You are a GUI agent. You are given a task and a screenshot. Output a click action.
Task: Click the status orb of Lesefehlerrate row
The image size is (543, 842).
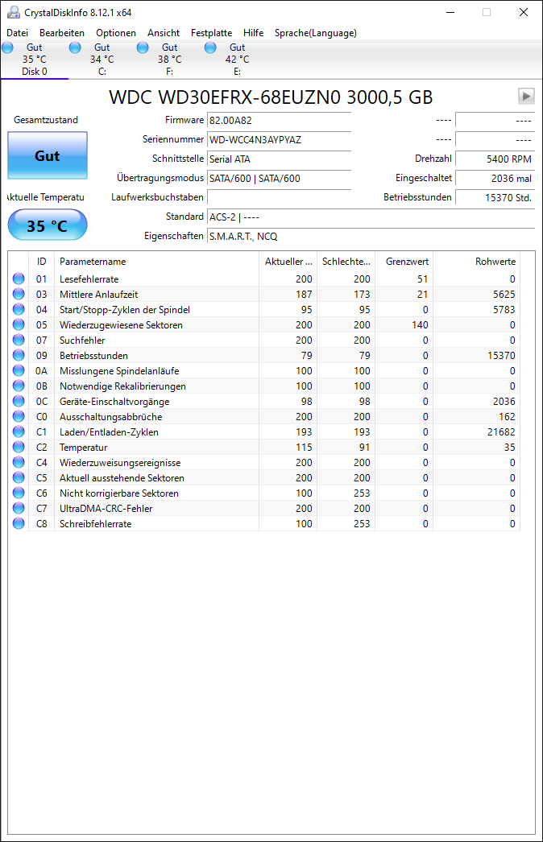(x=19, y=279)
